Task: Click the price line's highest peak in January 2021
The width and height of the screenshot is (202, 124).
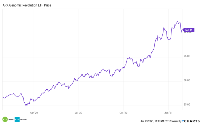Action: point(177,21)
